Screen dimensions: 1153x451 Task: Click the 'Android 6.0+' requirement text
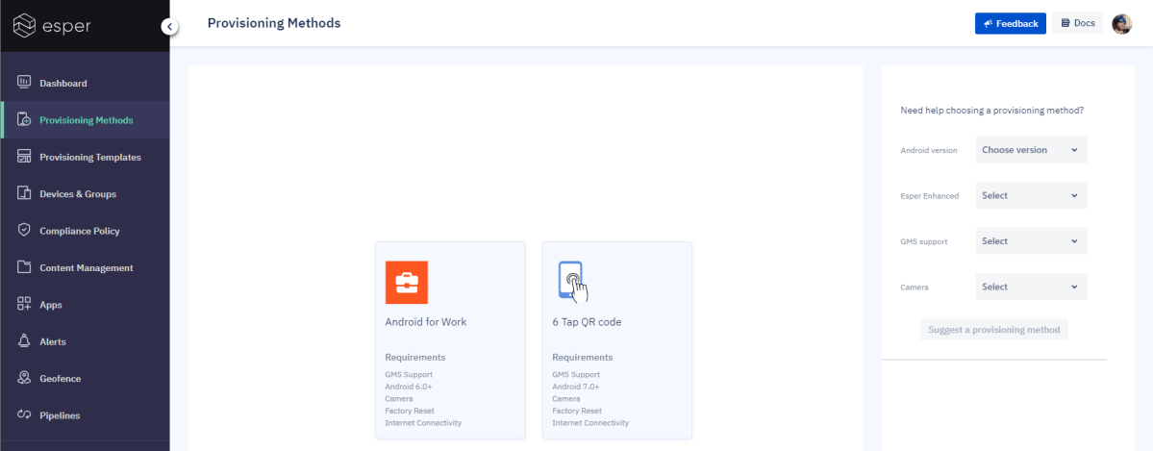point(408,387)
